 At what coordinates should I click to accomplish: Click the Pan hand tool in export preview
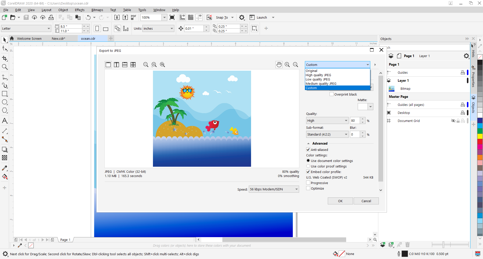tap(279, 65)
